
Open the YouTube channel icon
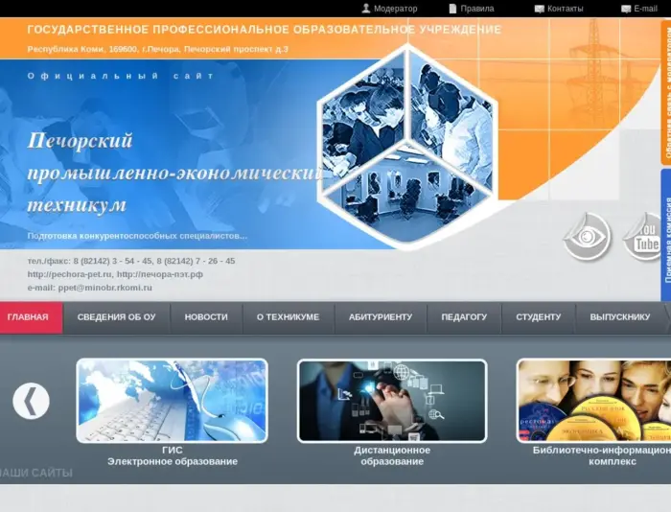(x=647, y=237)
